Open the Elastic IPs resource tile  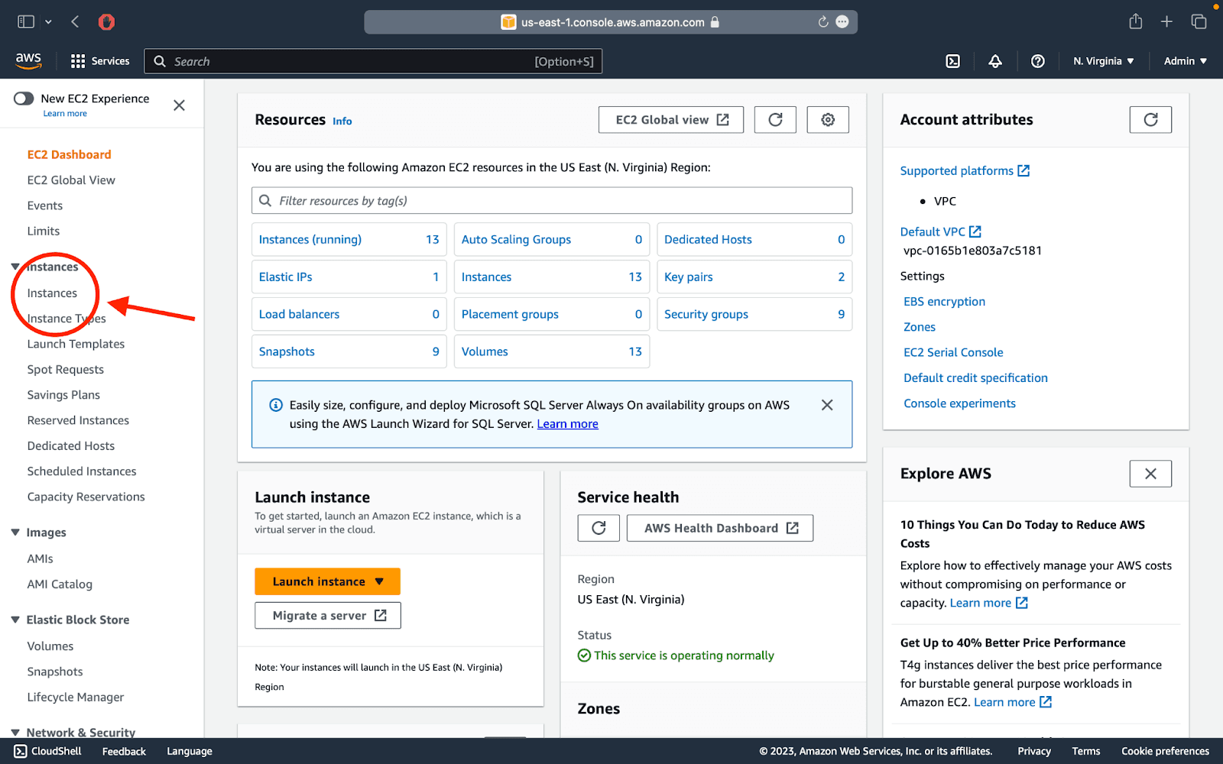coord(349,277)
